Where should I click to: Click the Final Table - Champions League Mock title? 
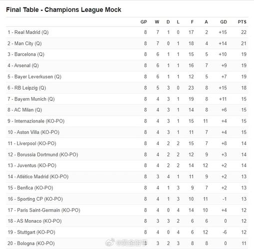point(63,9)
